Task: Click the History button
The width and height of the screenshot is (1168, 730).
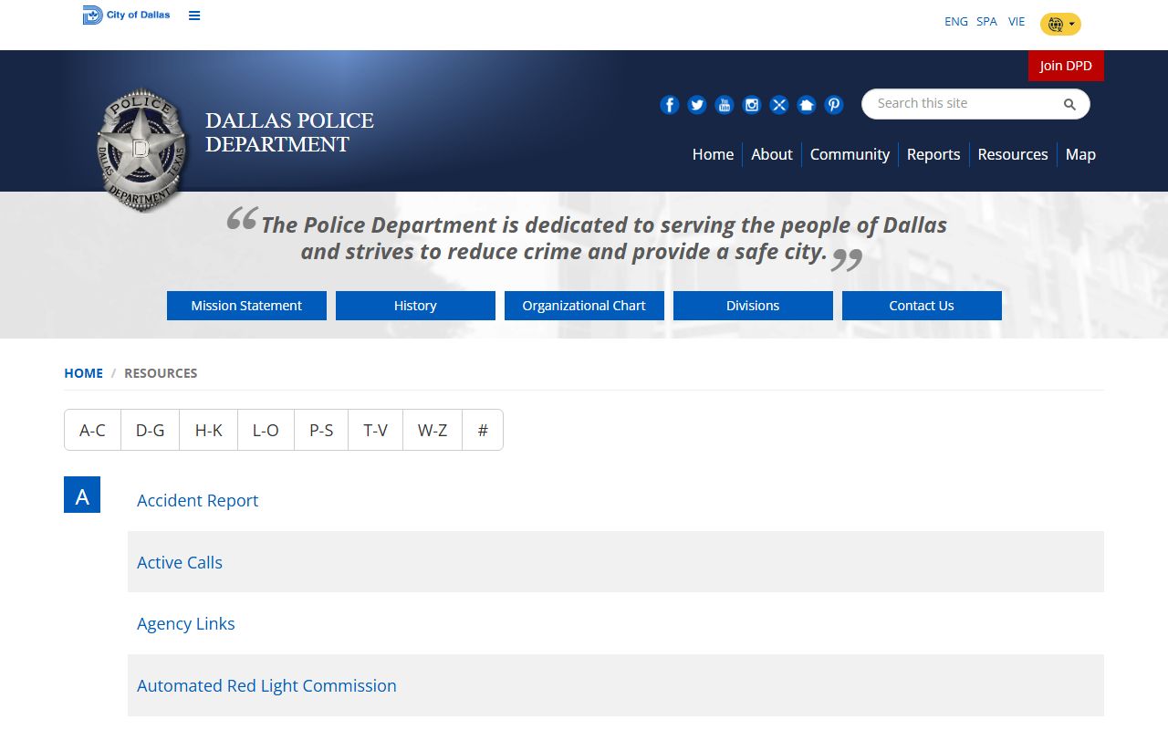Action: coord(415,306)
